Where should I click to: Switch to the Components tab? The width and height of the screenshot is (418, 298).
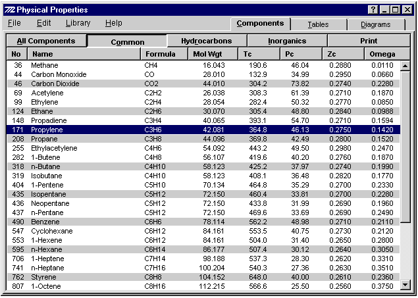click(260, 24)
